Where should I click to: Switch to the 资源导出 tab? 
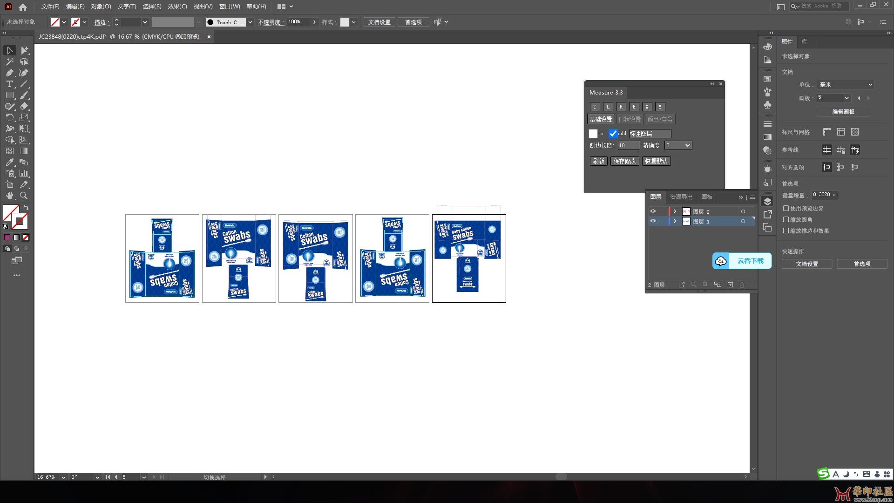(681, 197)
